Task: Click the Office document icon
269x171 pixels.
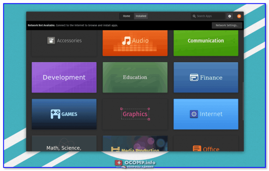Action: pos(197,149)
